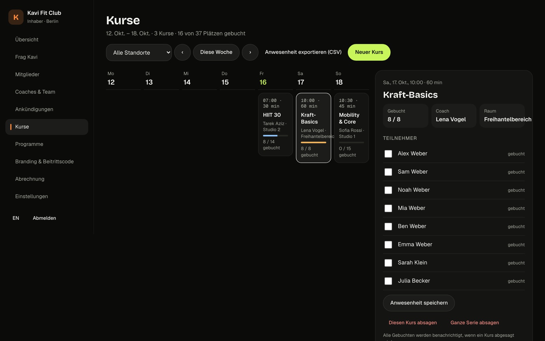This screenshot has width=545, height=341.
Task: Go to previous week arrow
Action: [x=182, y=52]
